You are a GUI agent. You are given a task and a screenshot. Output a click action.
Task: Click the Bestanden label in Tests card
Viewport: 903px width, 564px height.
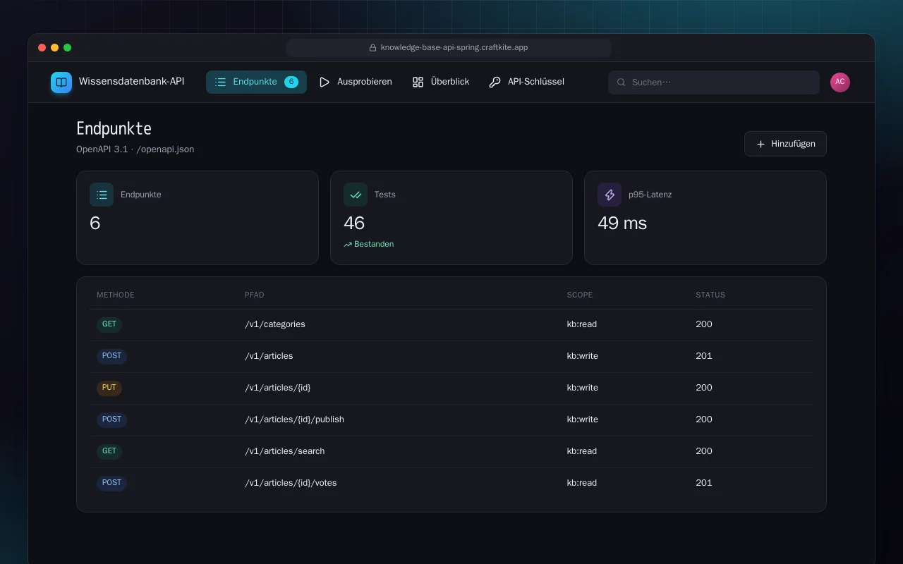tap(374, 245)
